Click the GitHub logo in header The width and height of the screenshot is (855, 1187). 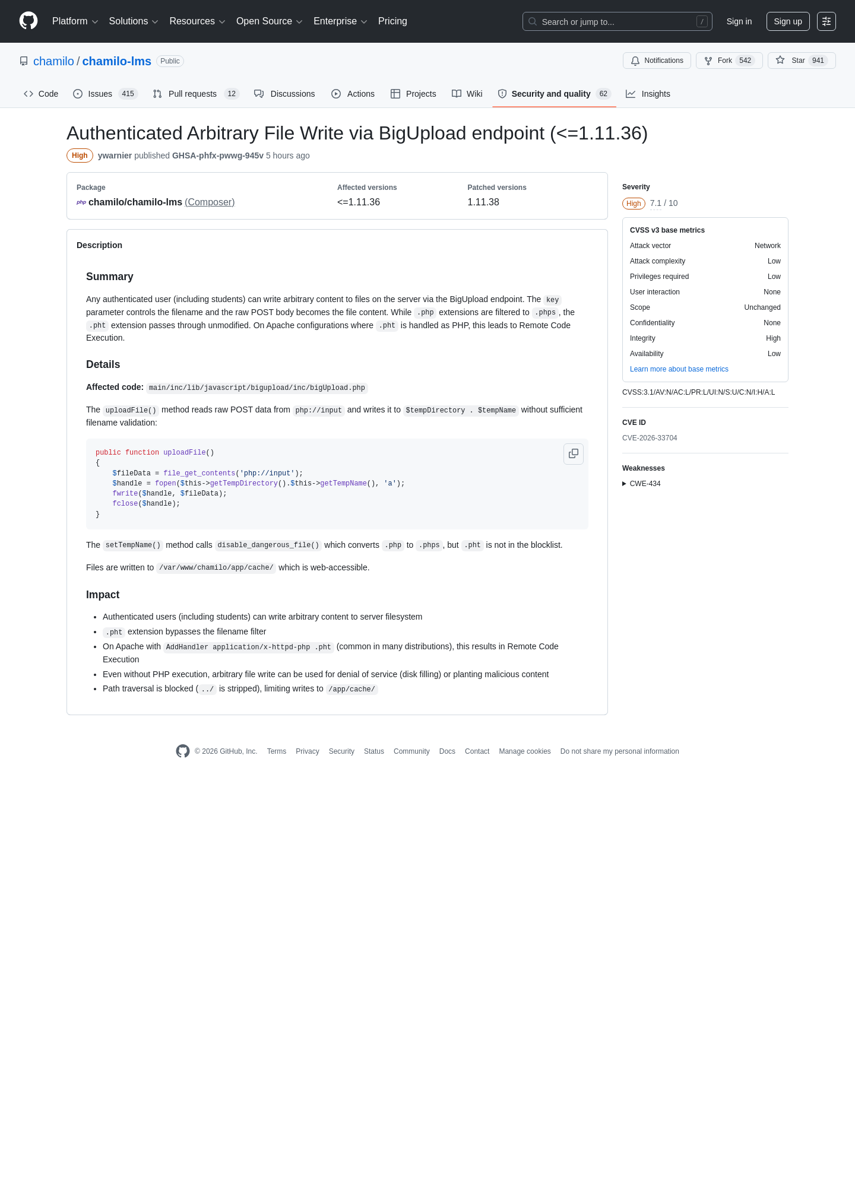[28, 21]
